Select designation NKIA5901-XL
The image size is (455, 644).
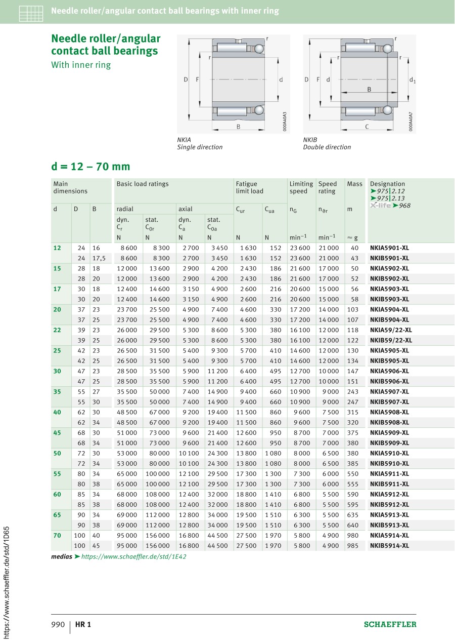point(389,248)
